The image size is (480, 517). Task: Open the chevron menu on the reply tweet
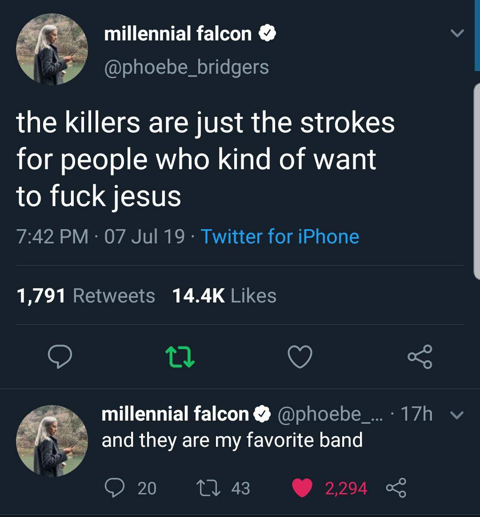point(456,415)
